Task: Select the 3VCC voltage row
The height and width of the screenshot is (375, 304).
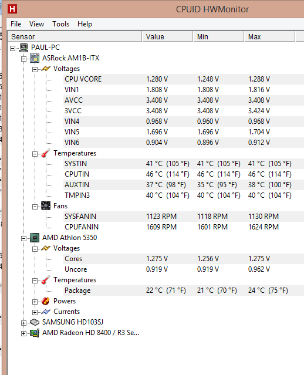Action: pyautogui.click(x=184, y=111)
